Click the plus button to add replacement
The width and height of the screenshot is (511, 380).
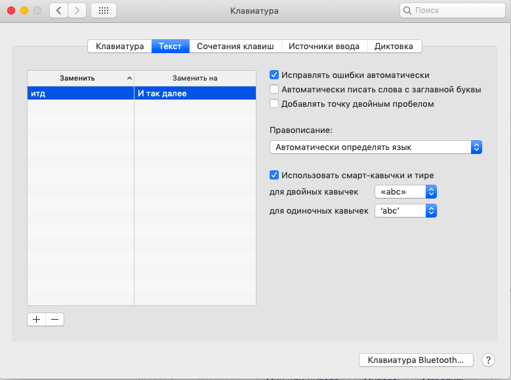[36, 319]
